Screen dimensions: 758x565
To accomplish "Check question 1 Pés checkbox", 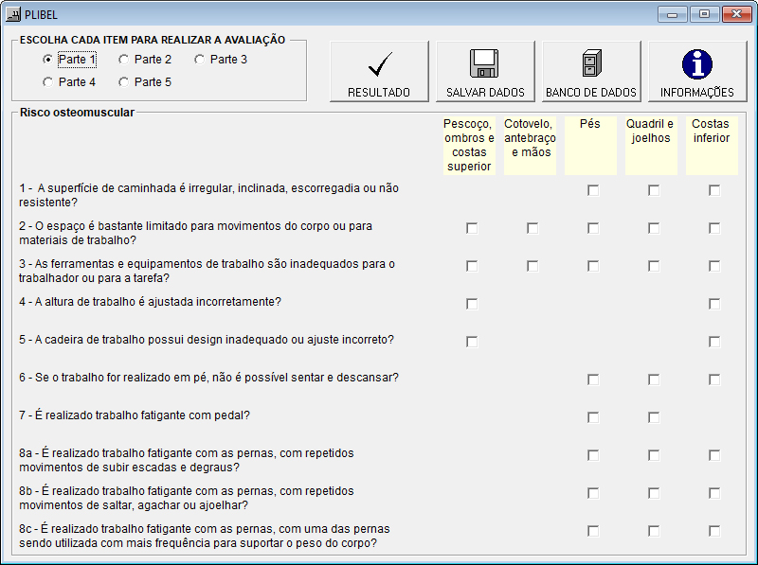I will click(593, 190).
